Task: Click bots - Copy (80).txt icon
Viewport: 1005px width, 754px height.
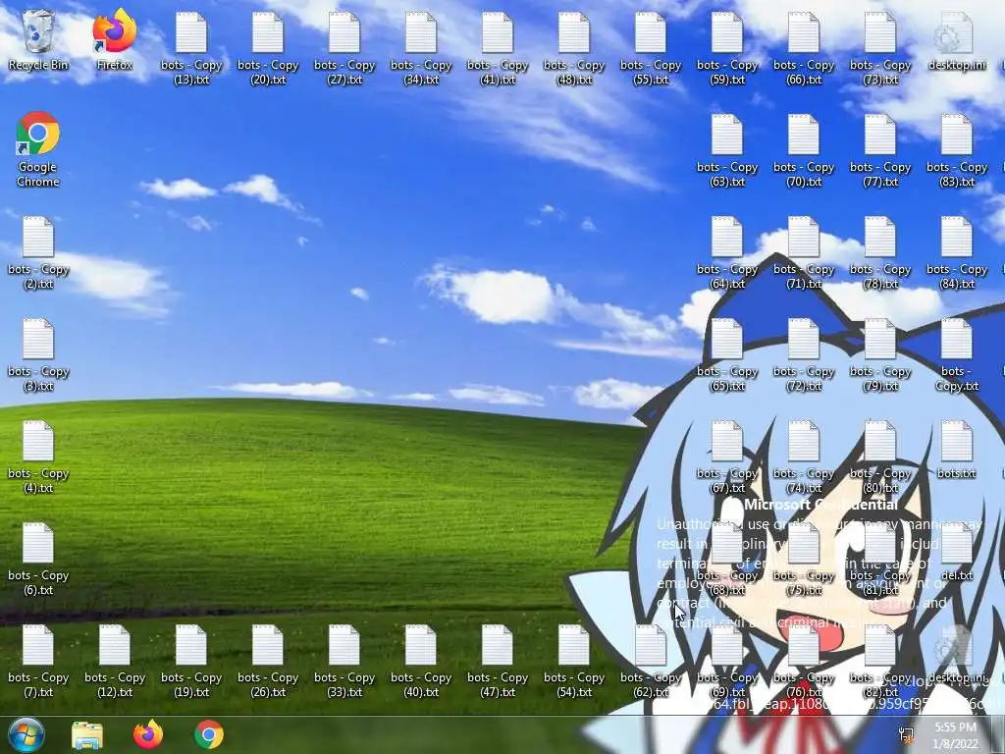Action: (x=880, y=457)
